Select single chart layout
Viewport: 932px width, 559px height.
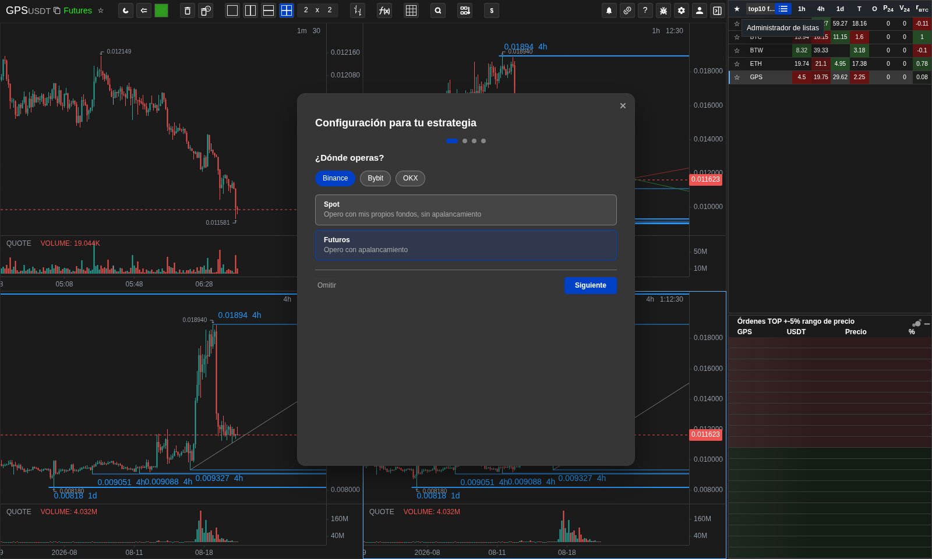click(232, 10)
